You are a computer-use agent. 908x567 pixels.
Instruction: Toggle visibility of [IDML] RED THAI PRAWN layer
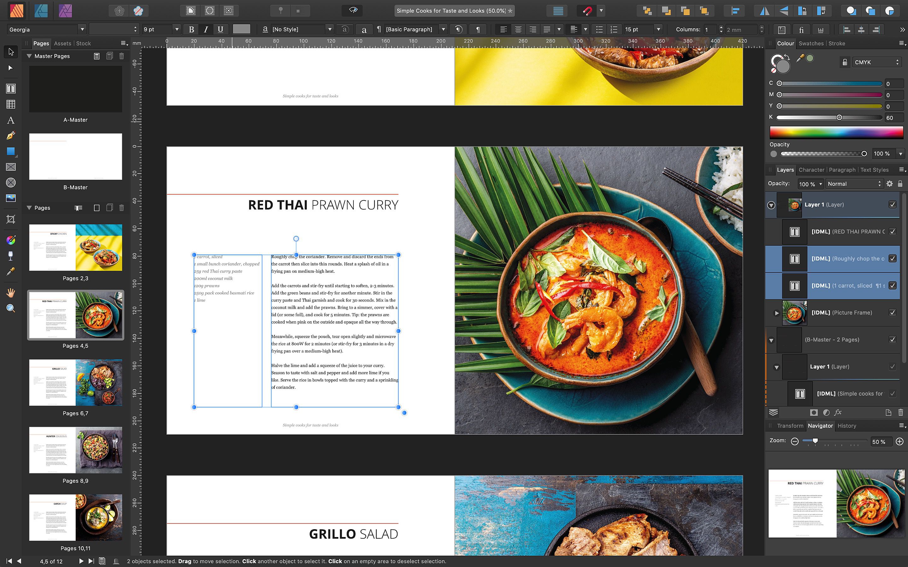893,231
